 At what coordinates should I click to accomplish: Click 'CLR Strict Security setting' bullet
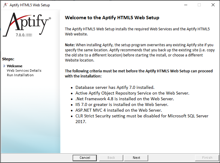[142, 119]
